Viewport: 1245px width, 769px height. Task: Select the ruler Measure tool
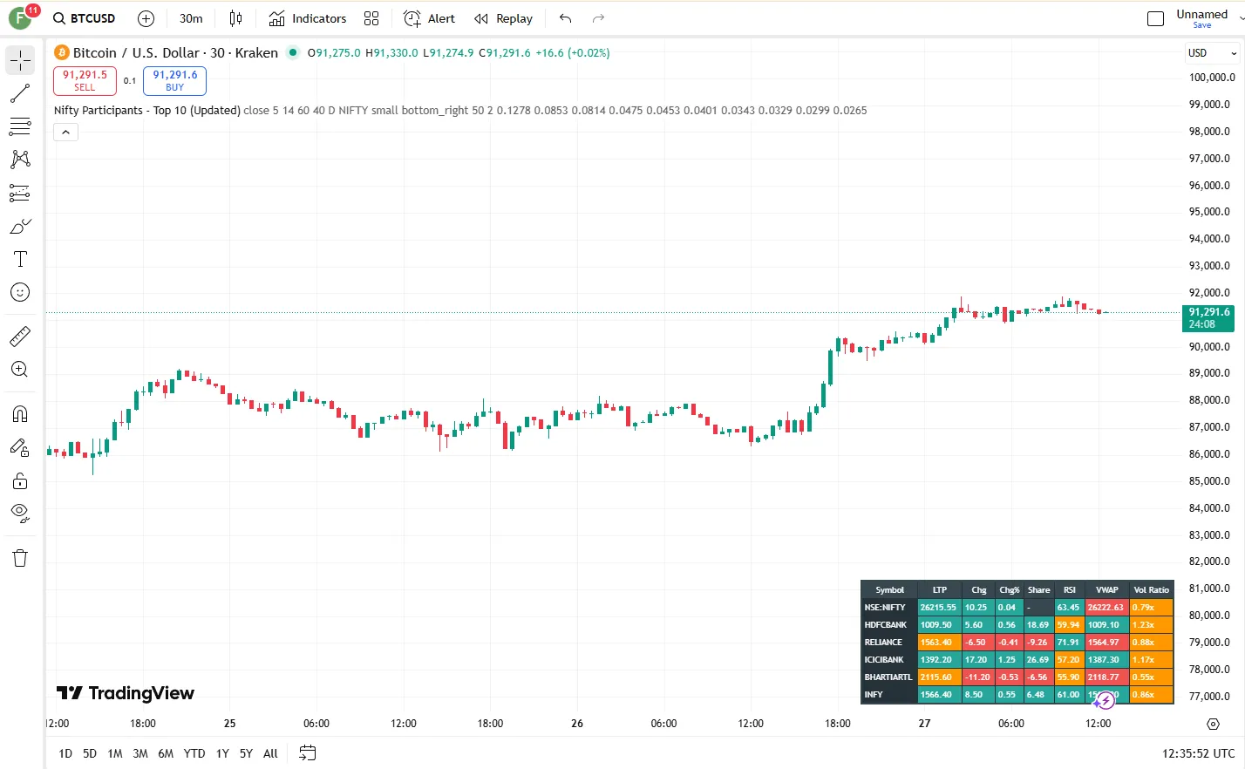click(20, 336)
